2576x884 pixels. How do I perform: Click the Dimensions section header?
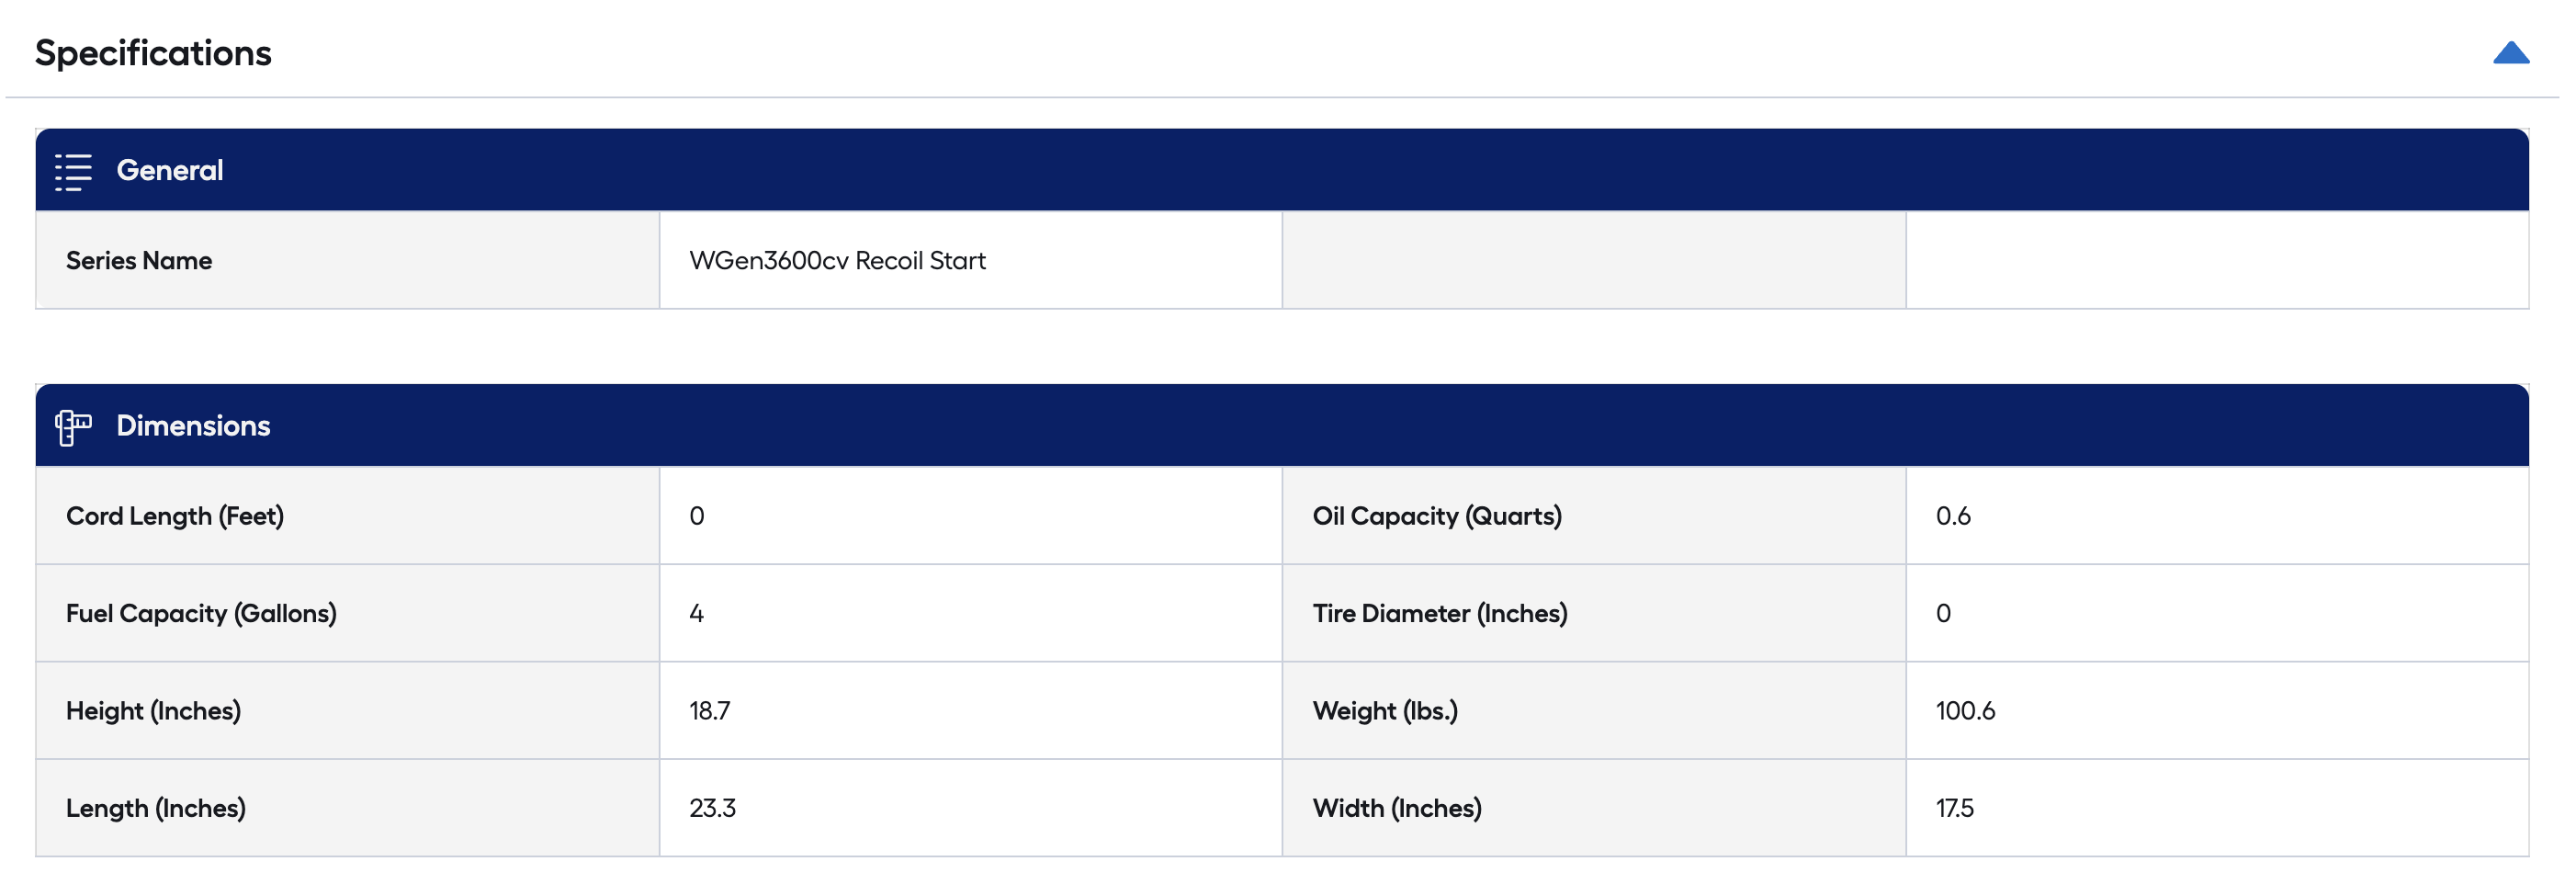tap(193, 426)
